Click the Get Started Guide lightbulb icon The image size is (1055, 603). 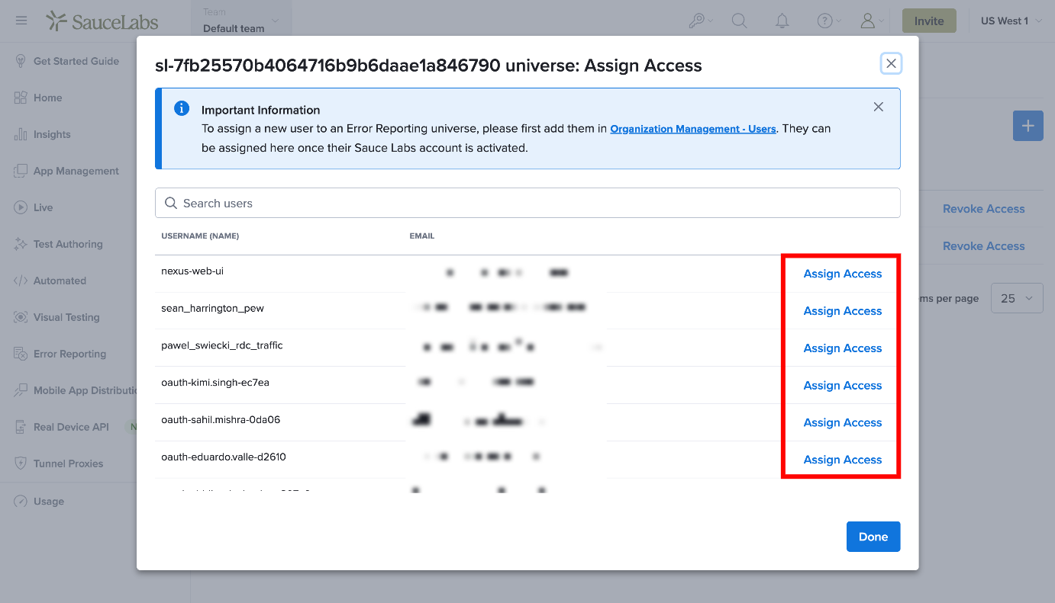(x=21, y=61)
